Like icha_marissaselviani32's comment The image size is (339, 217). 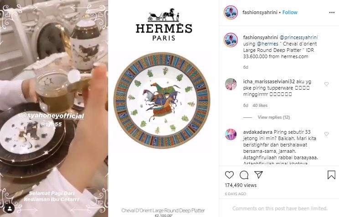tap(326, 84)
